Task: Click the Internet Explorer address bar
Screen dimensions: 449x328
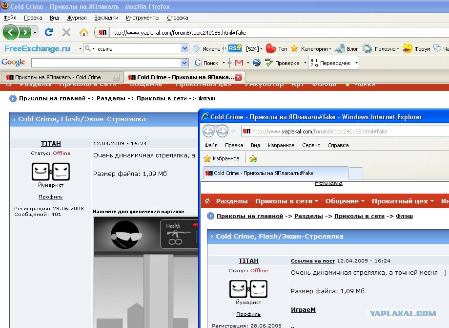Action: pos(345,131)
